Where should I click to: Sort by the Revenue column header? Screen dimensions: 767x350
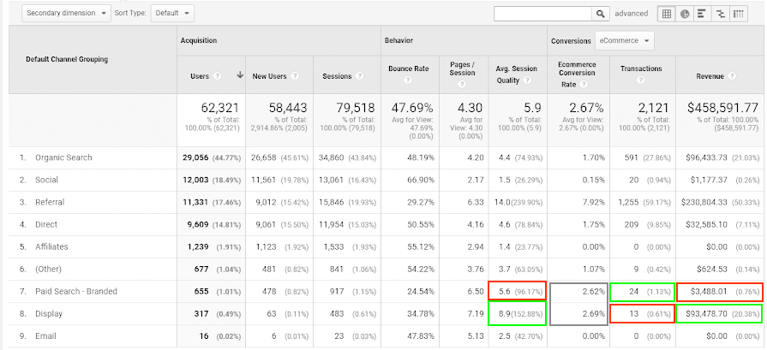(710, 76)
